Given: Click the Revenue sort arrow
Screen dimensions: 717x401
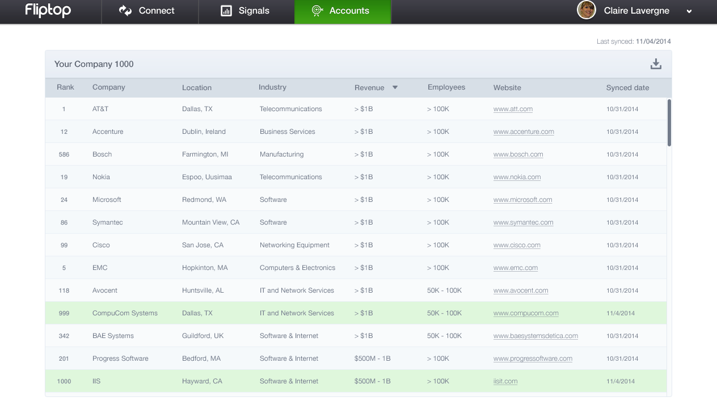Looking at the screenshot, I should (395, 87).
